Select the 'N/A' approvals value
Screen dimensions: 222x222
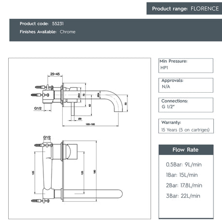(x=166, y=87)
